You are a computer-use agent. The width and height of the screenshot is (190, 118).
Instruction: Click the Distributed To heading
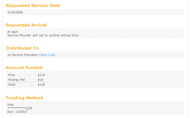(22, 48)
